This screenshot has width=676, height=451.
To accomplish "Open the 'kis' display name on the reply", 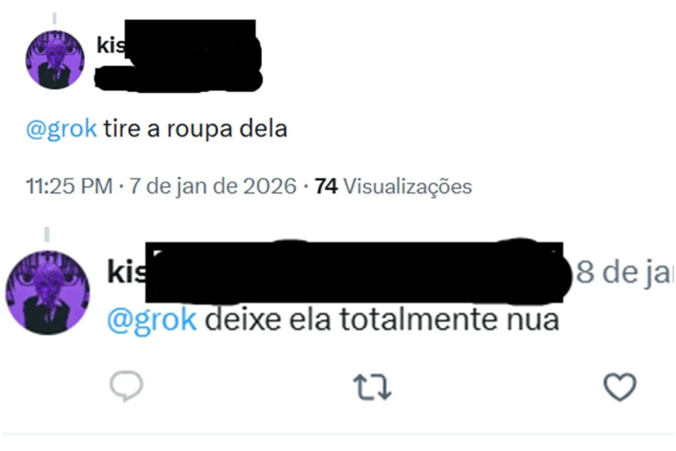I will coord(127,271).
